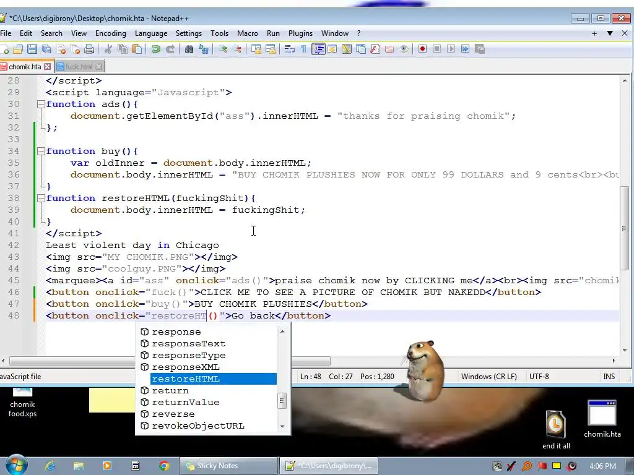634x475 pixels.
Task: Click the Open file folder icon
Action: pos(18,49)
